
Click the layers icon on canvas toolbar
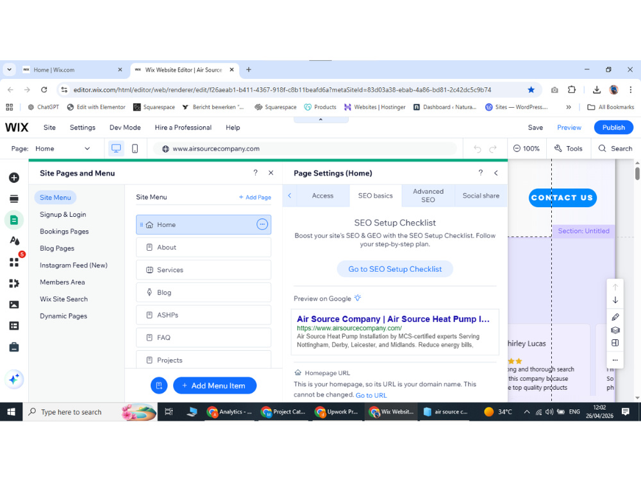(x=615, y=330)
